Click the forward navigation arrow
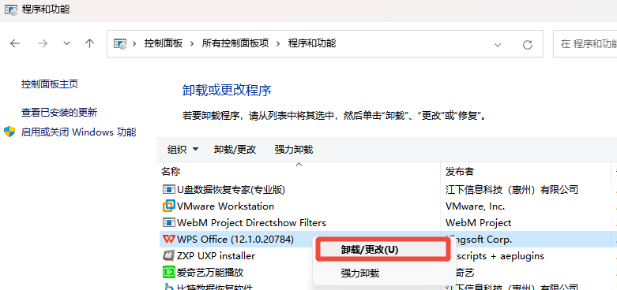617x290 pixels. click(x=43, y=43)
